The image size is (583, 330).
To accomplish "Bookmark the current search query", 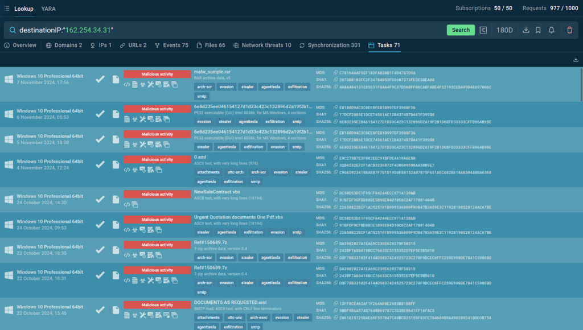I will click(x=538, y=30).
